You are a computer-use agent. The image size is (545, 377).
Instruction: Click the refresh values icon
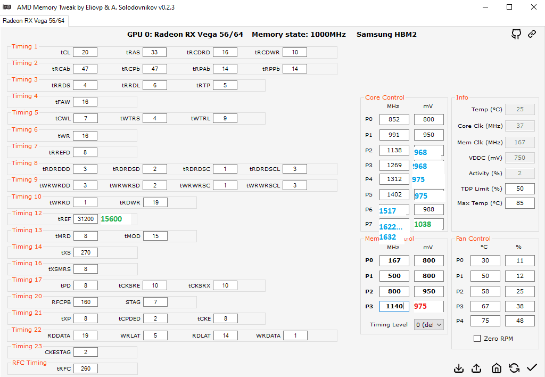514,368
